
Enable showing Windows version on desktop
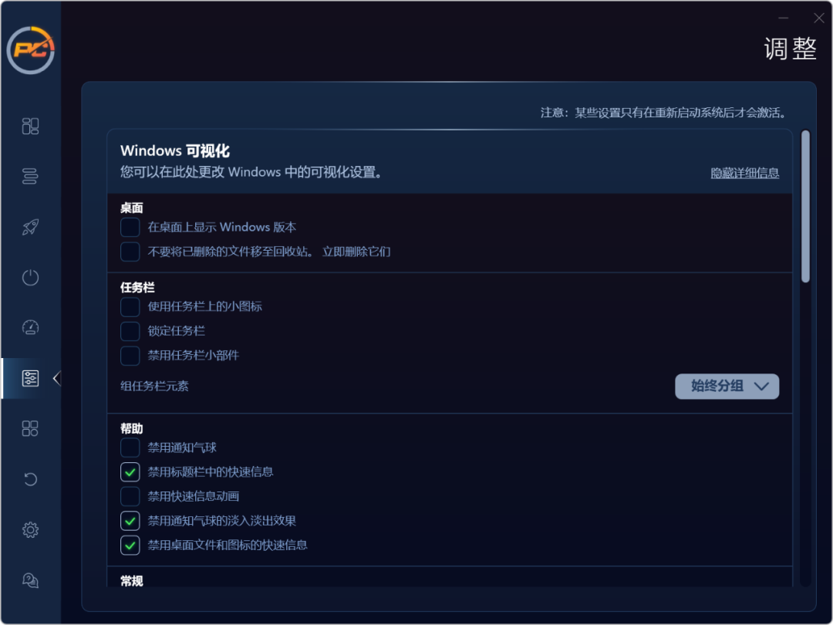click(130, 228)
